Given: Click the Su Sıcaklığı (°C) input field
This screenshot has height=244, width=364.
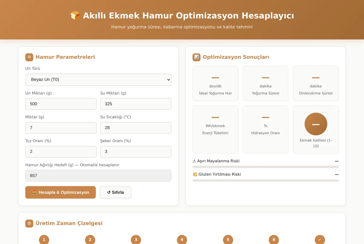Looking at the screenshot, I should click(136, 128).
